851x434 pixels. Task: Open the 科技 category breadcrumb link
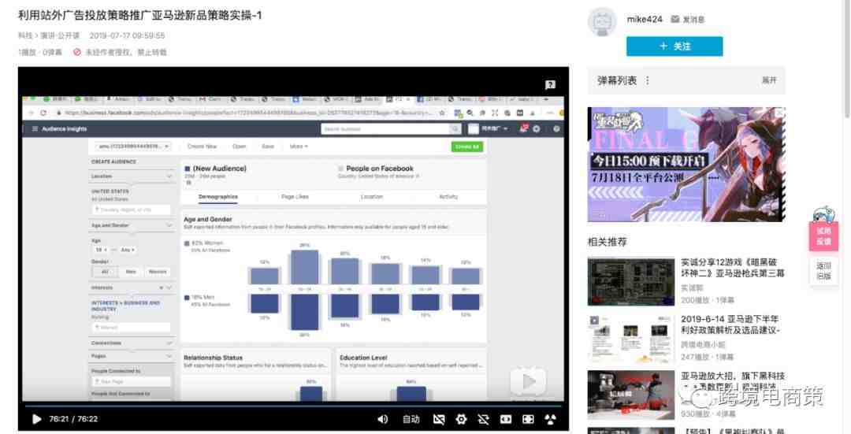[x=25, y=35]
